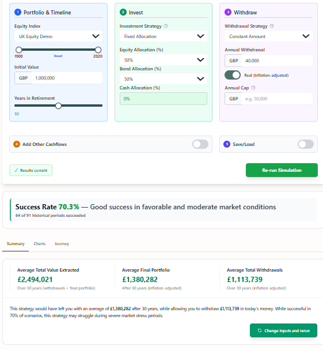Toggle the Real (Inflation-adjusted) switch

coord(233,75)
